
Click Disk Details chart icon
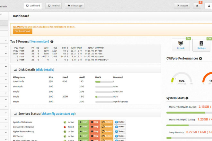click(x=15, y=70)
